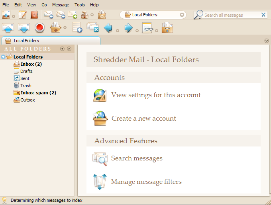The height and width of the screenshot is (205, 271).
Task: Click the Write new message pencil icon
Action: click(x=23, y=15)
